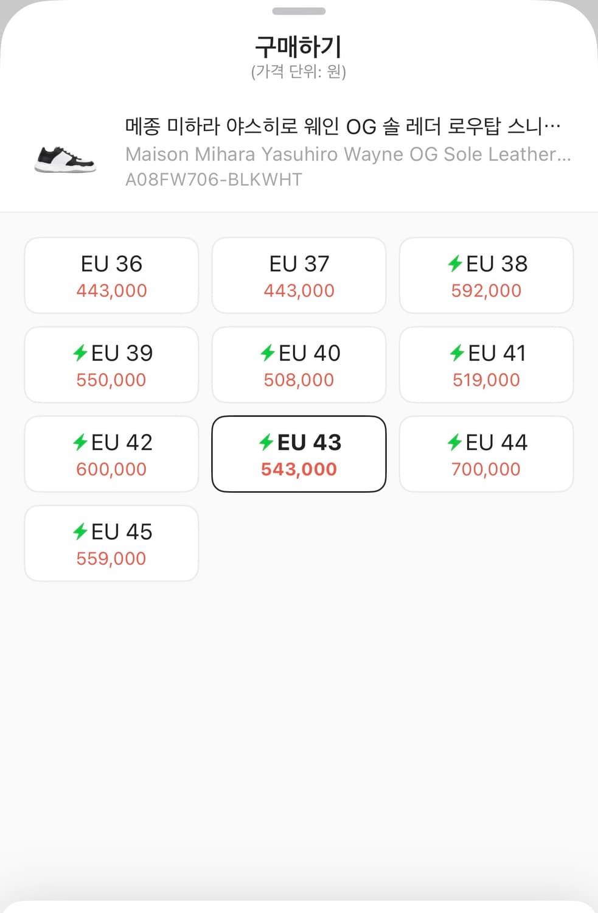Choose the EU 40 size tile
Screen dimensions: 598x913
(x=299, y=365)
